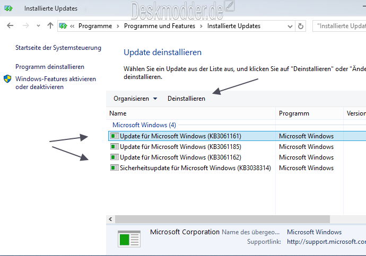Open Startseite der Systemsteuerung link
The image size is (366, 256).
(58, 48)
